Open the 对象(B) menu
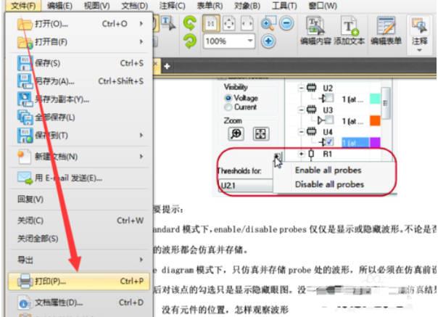 [247, 6]
